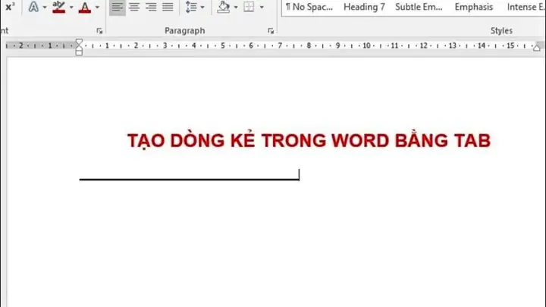Click the Shading paint bucket

pos(224,7)
